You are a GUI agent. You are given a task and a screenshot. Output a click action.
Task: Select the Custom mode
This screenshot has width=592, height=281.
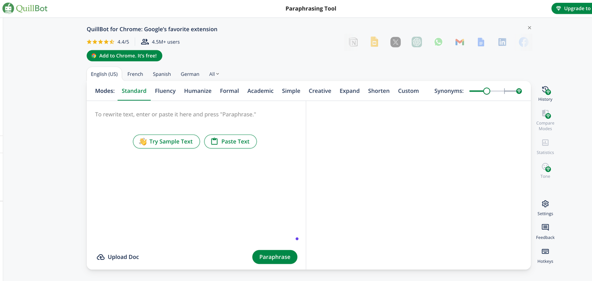coord(408,91)
